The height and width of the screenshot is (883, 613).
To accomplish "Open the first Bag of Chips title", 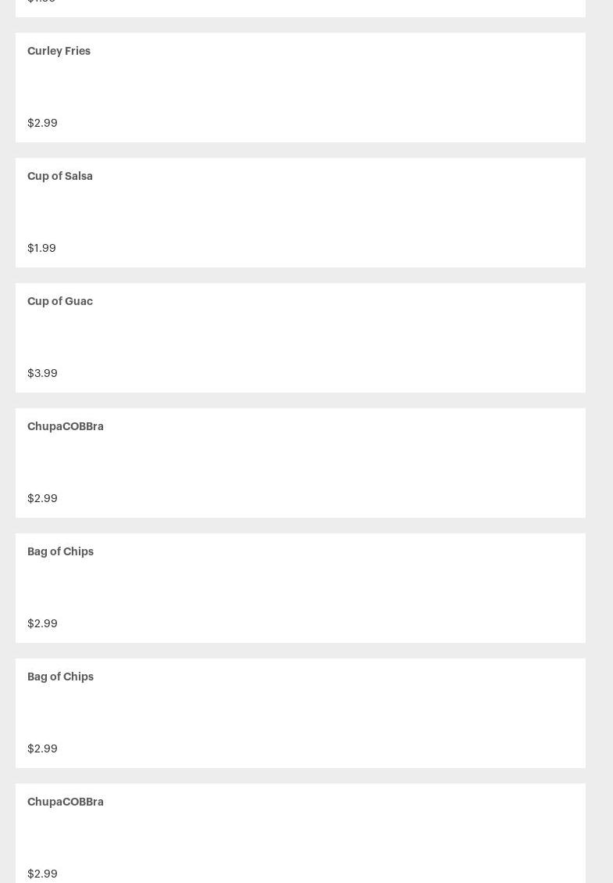I will [x=60, y=551].
